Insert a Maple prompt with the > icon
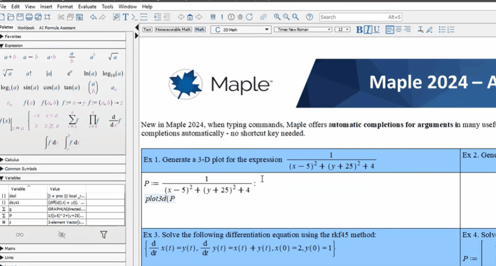This screenshot has width=496, height=266. click(x=135, y=17)
